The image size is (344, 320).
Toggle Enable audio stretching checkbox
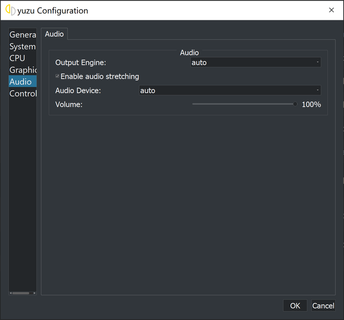tap(58, 76)
